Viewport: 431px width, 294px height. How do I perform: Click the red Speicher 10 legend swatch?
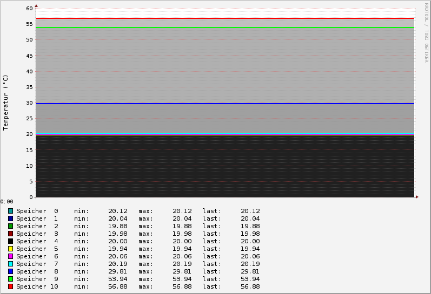10,286
